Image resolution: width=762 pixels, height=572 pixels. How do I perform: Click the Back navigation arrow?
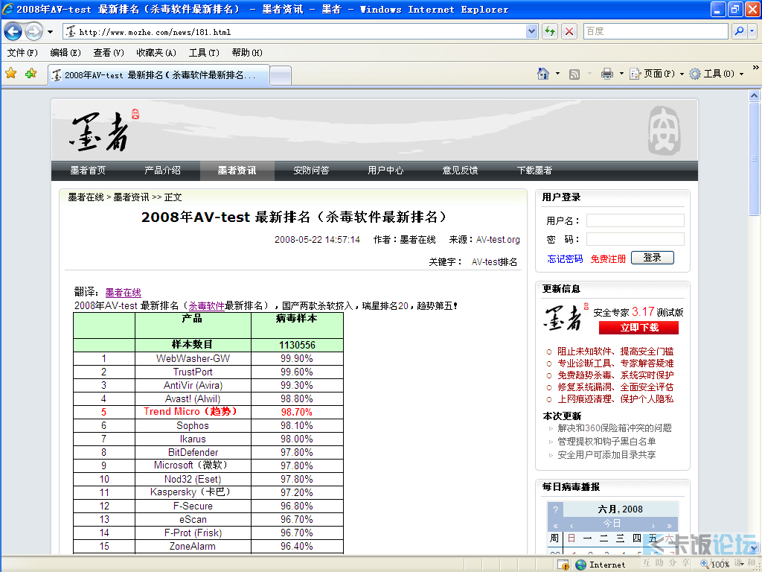13,31
